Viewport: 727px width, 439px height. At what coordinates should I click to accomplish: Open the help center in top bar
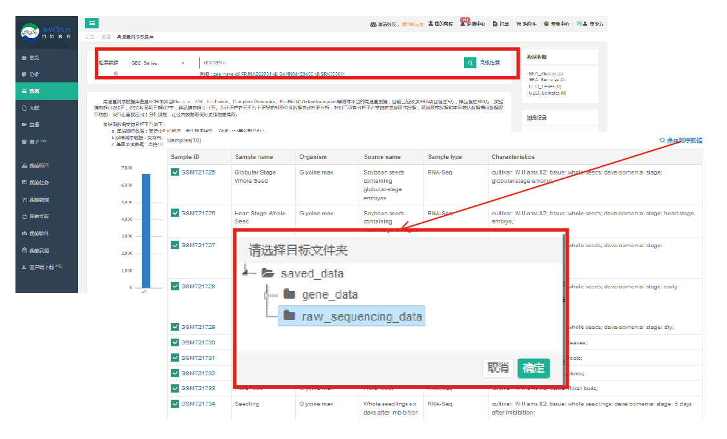557,24
